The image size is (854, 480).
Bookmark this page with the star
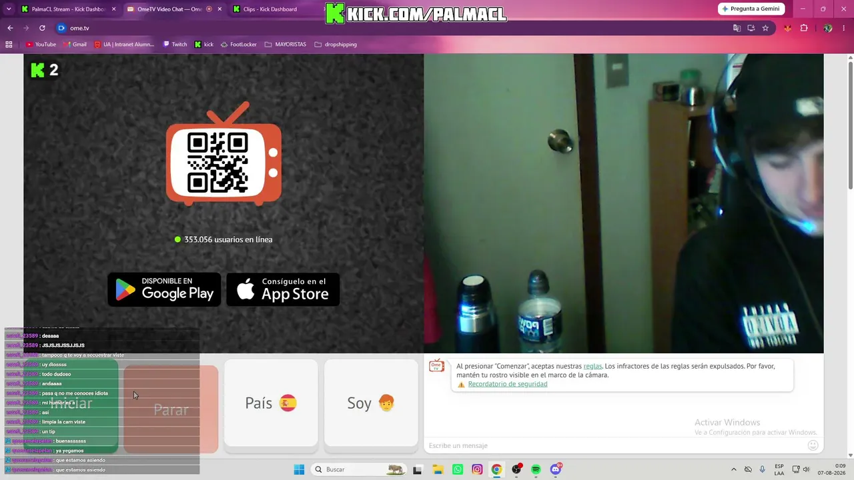765,28
